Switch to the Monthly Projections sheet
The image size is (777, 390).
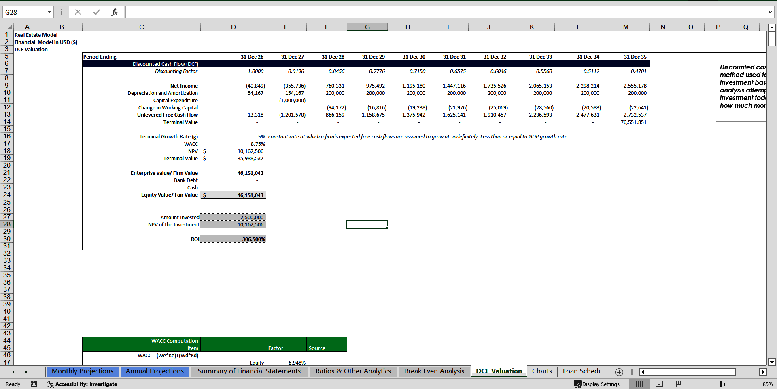83,371
